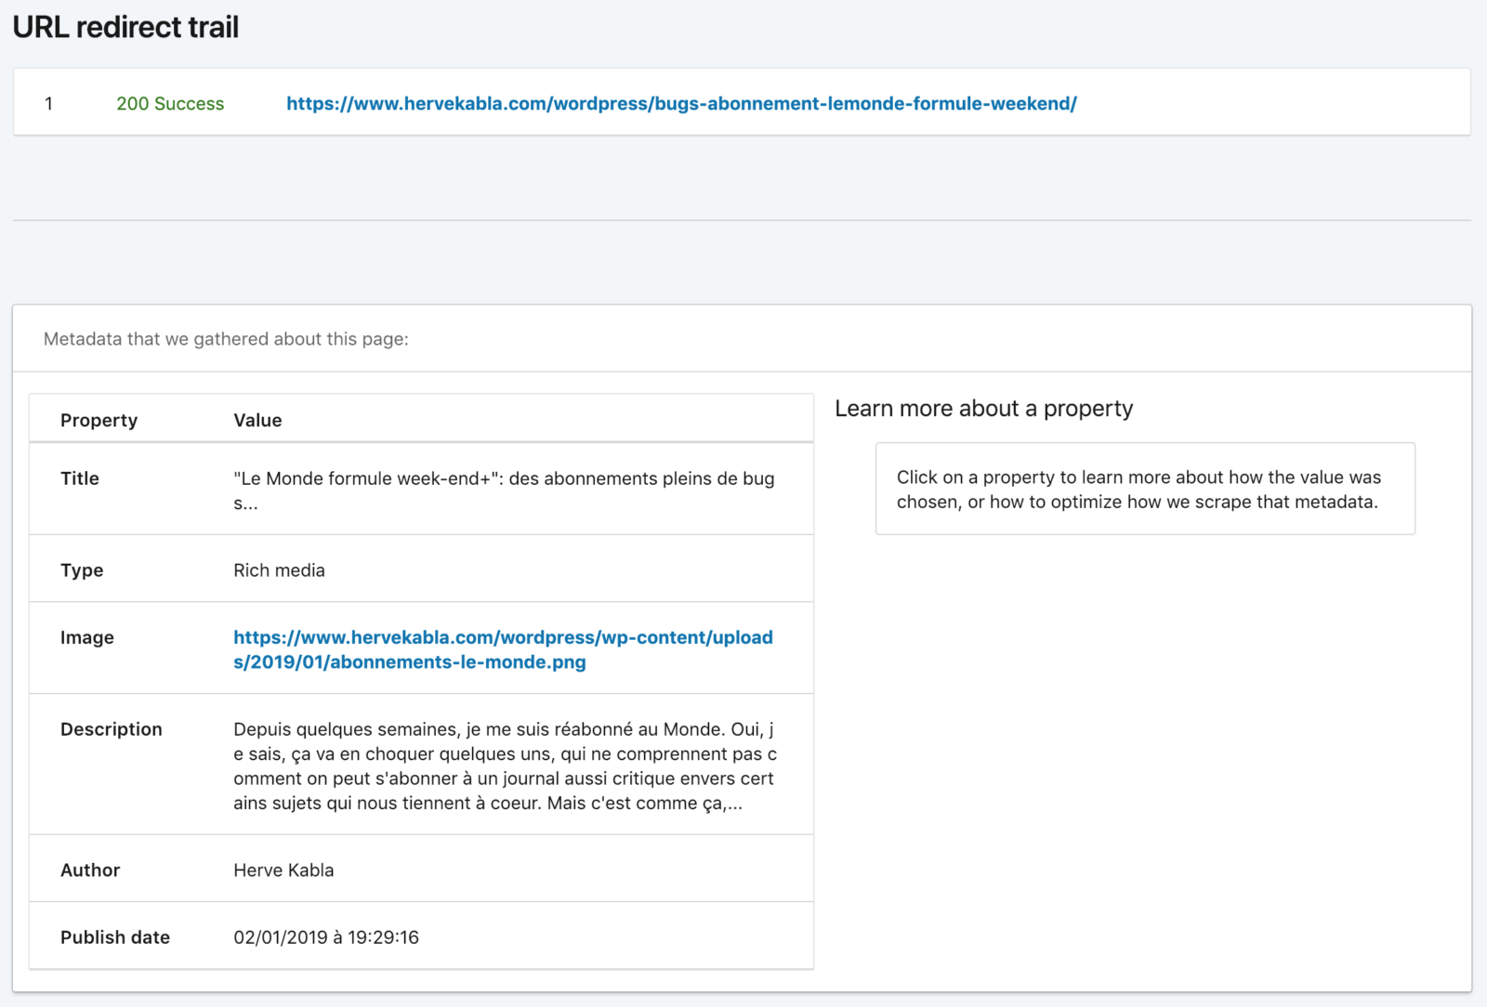Click the Title property row label
Image resolution: width=1487 pixels, height=1007 pixels.
point(80,478)
